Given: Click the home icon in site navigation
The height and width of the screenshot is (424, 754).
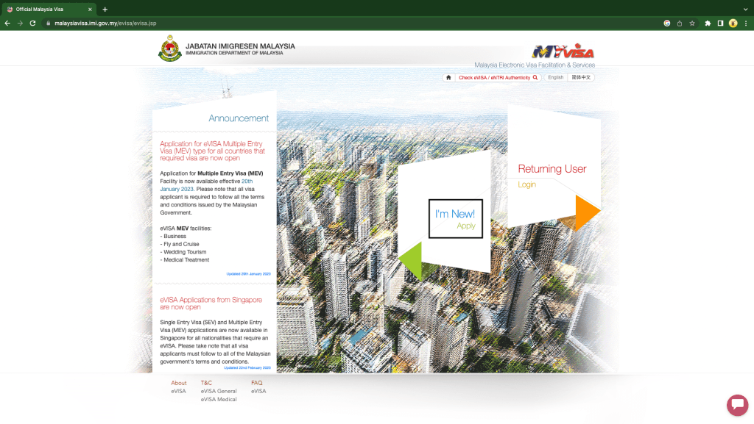Looking at the screenshot, I should click(x=448, y=77).
